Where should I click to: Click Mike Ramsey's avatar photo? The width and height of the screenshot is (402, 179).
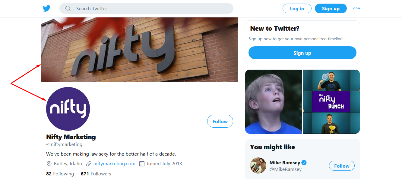pyautogui.click(x=258, y=165)
